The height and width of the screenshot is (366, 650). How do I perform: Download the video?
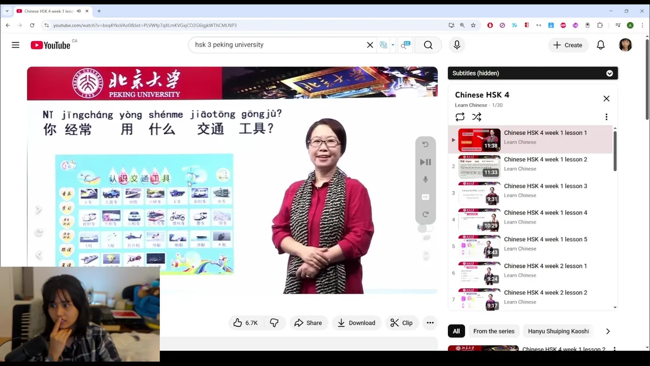point(356,323)
